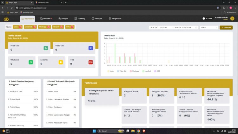This screenshot has height=134, width=238.
Task: Bookmark this page with the star icon
Action: tap(218, 7)
